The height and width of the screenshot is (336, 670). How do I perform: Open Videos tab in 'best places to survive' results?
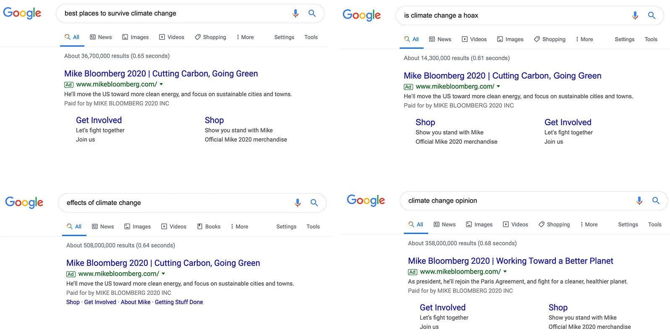pyautogui.click(x=172, y=37)
